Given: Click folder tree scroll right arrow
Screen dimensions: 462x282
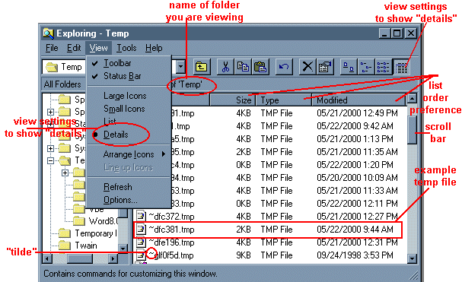Looking at the screenshot, I should pos(113,258).
